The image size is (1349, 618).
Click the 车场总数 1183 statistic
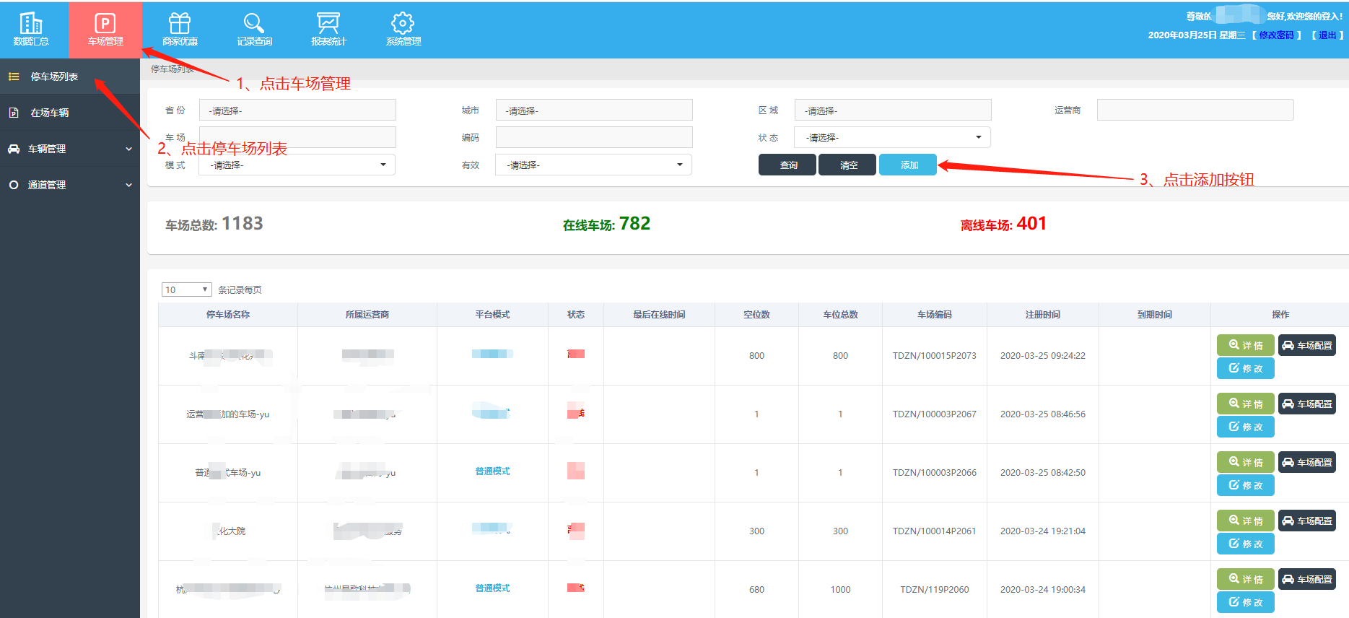pos(214,224)
